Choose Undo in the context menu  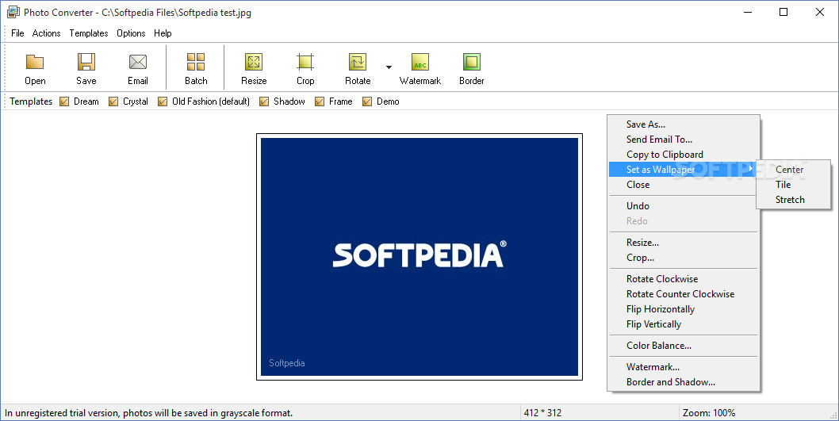tap(684, 206)
